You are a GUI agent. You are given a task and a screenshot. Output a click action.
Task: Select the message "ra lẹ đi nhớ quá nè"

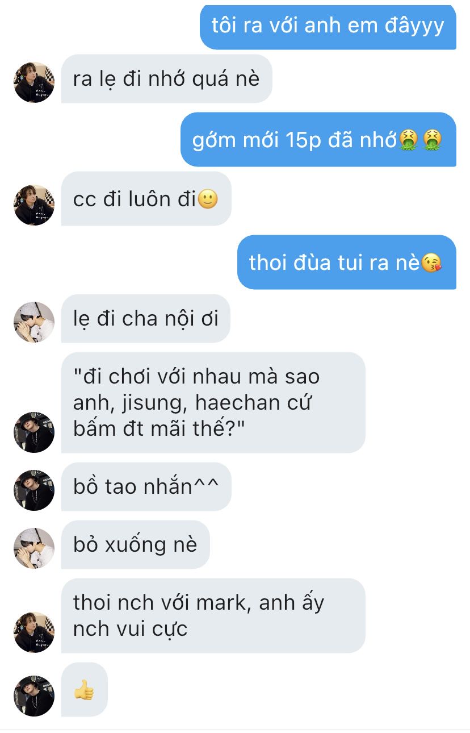pos(166,78)
